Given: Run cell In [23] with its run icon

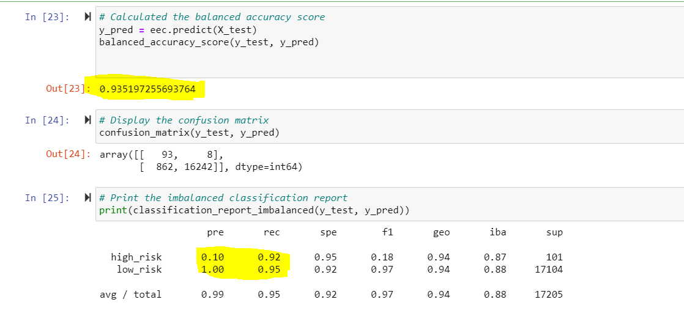Looking at the screenshot, I should pyautogui.click(x=87, y=18).
